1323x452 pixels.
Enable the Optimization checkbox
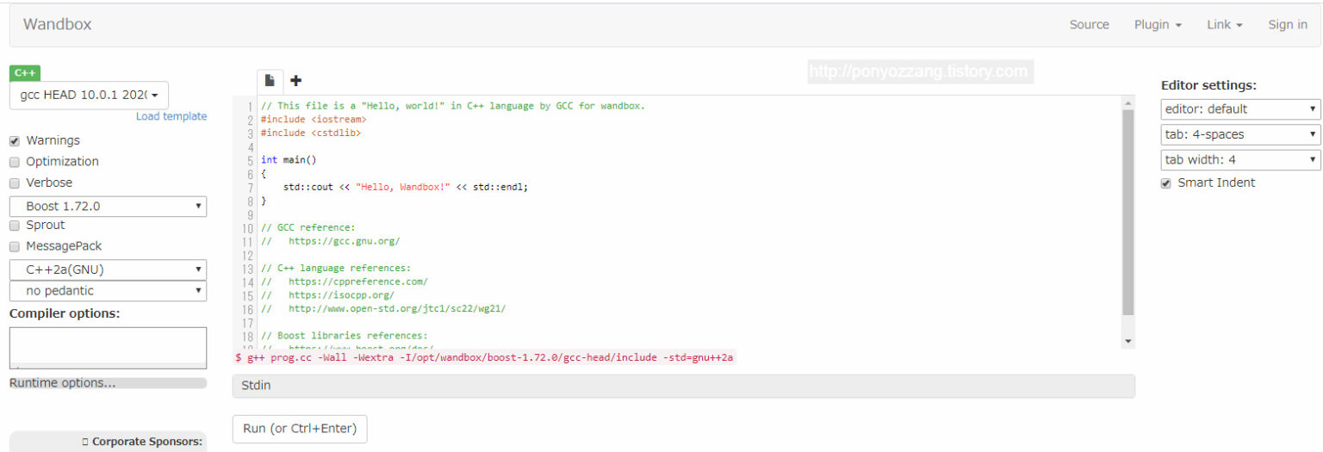click(x=15, y=162)
